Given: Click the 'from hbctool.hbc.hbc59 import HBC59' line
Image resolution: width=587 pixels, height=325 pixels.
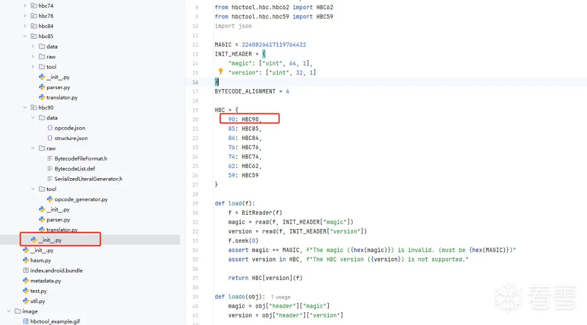Looking at the screenshot, I should pyautogui.click(x=274, y=17).
